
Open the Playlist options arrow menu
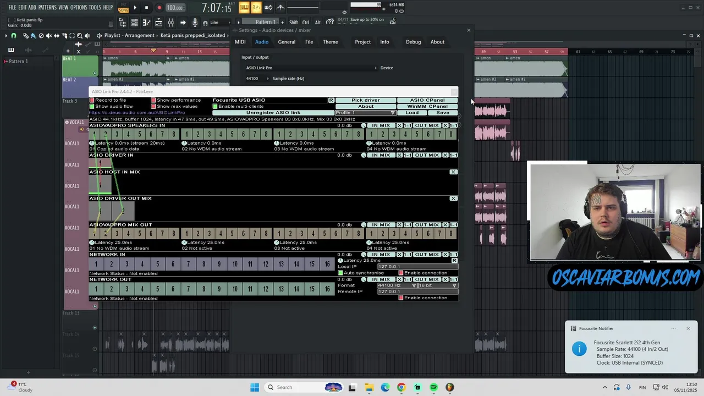(6, 36)
